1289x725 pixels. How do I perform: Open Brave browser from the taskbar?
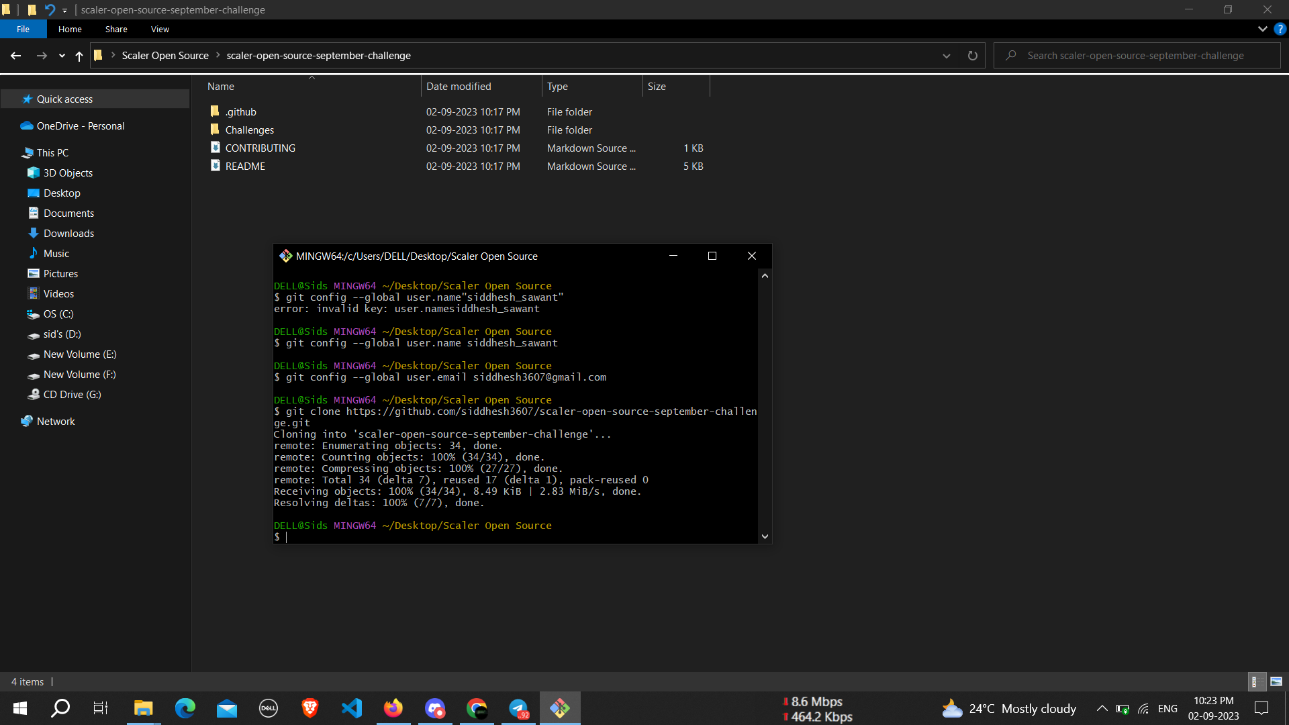coord(309,708)
